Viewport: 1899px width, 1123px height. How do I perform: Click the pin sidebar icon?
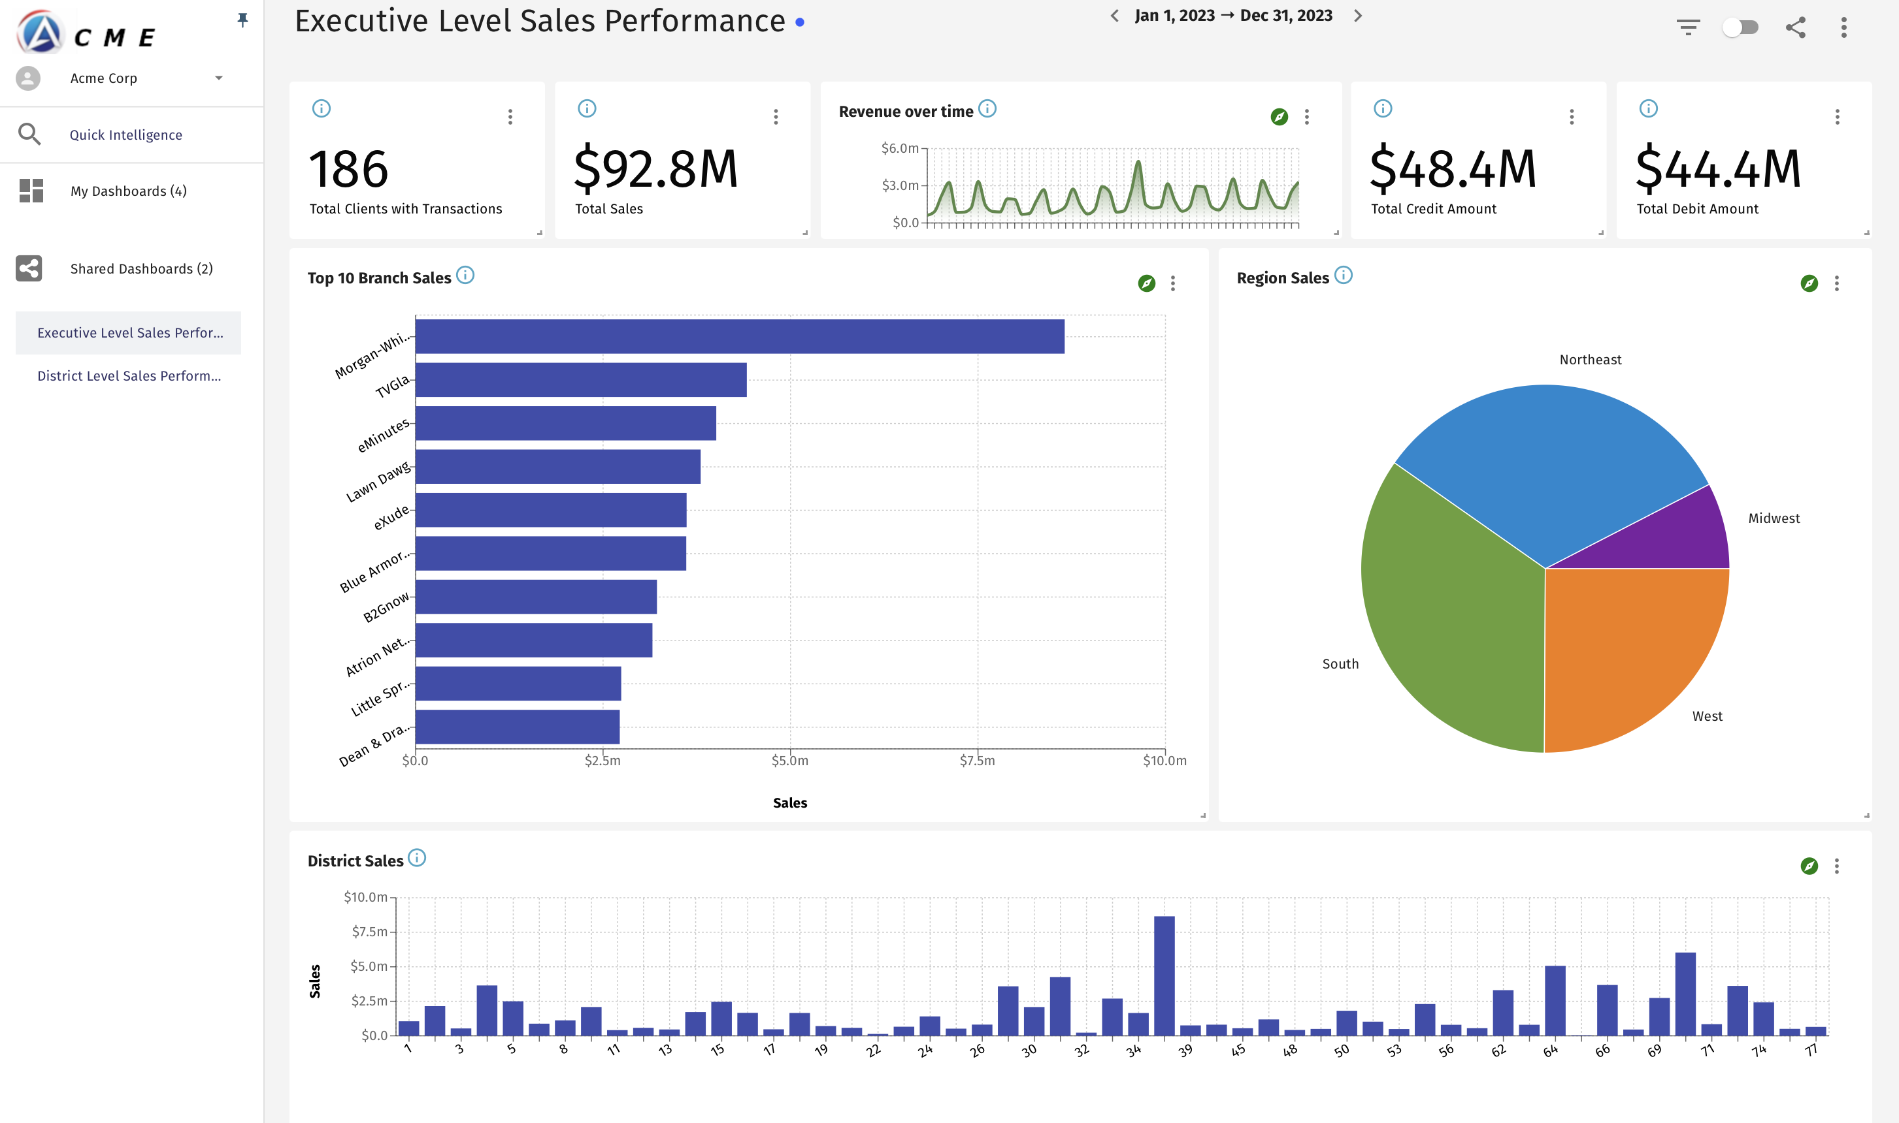(242, 20)
